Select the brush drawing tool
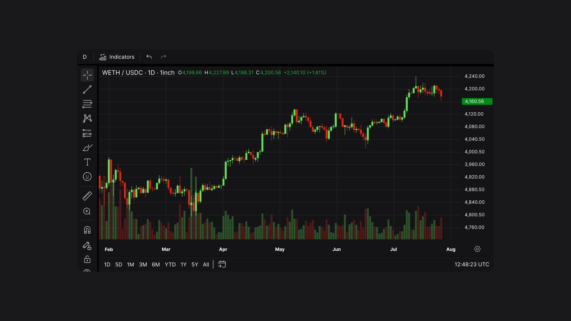 pos(87,148)
